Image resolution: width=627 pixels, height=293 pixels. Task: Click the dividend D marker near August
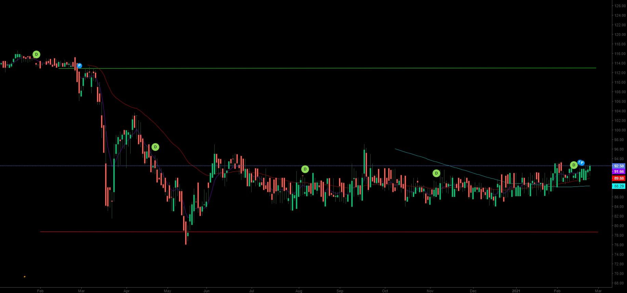pos(305,169)
